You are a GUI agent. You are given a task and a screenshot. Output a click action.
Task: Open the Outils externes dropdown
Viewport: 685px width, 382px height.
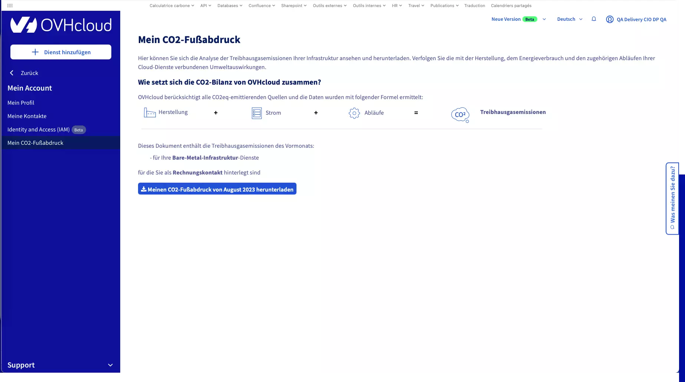coord(330,6)
